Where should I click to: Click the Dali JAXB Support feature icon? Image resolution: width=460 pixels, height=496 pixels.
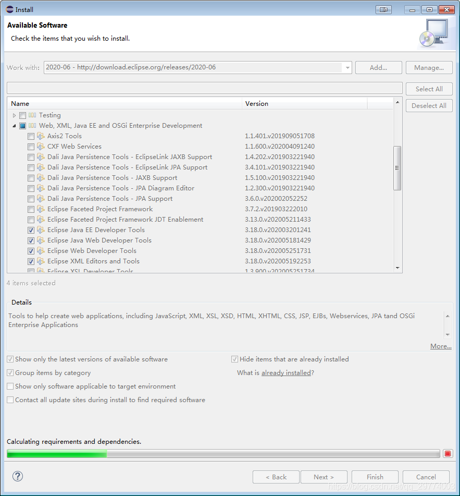click(41, 178)
